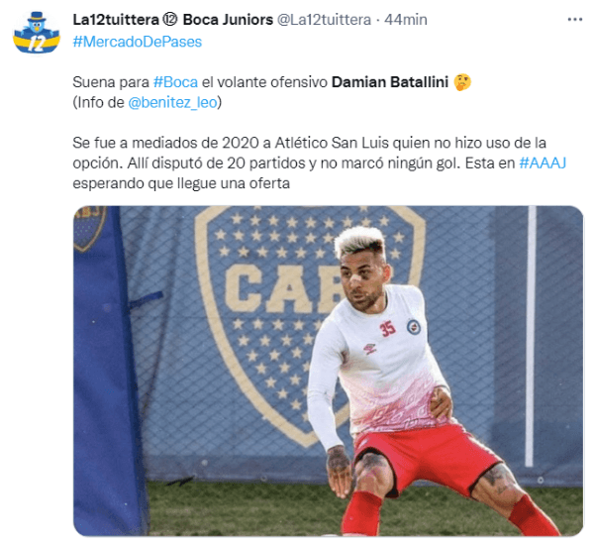The height and width of the screenshot is (545, 594).
Task: Click the red Umbro logo on the shirt
Action: coord(369,348)
